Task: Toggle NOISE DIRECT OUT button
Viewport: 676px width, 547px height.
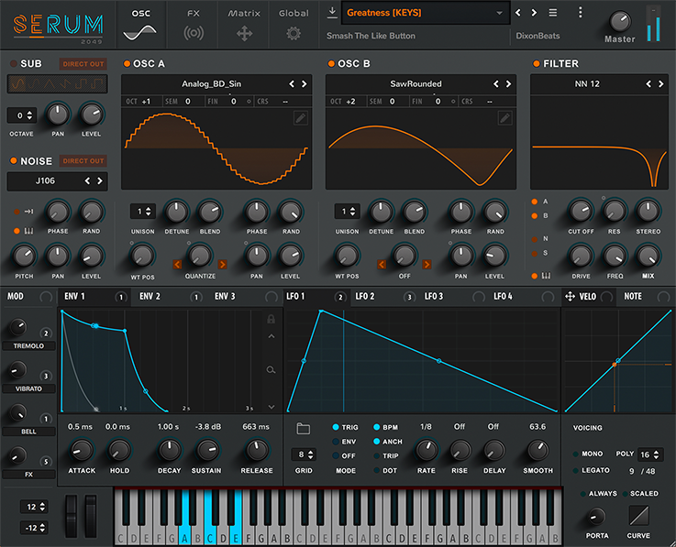Action: tap(83, 161)
